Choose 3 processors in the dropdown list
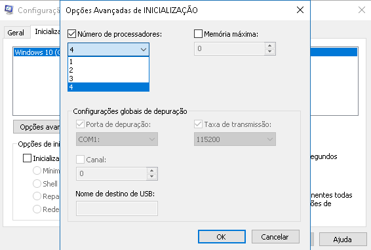This screenshot has height=250, width=371. tap(108, 79)
